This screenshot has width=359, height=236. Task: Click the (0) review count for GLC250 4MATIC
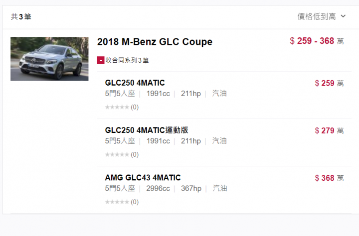pyautogui.click(x=135, y=107)
